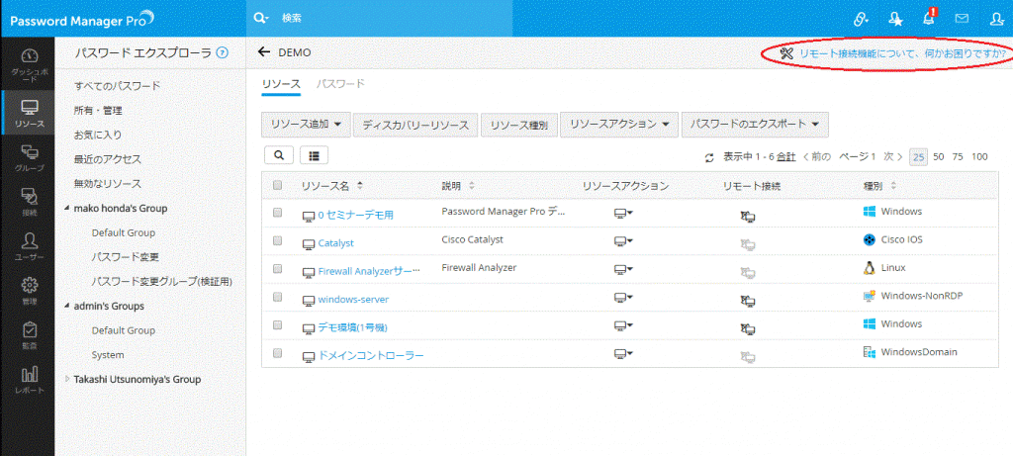This screenshot has height=456, width=1013.
Task: Open the パスワードのエクスポート dropdown
Action: 755,124
